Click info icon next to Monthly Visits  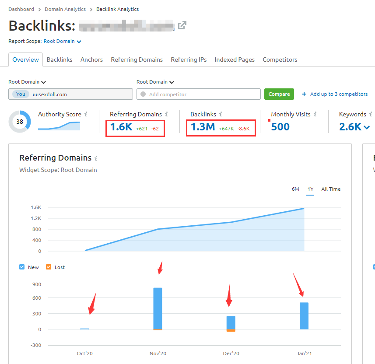click(315, 114)
